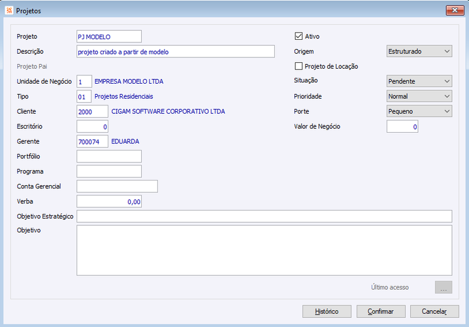The width and height of the screenshot is (469, 327).
Task: Click the Último acesso label
Action: point(390,288)
